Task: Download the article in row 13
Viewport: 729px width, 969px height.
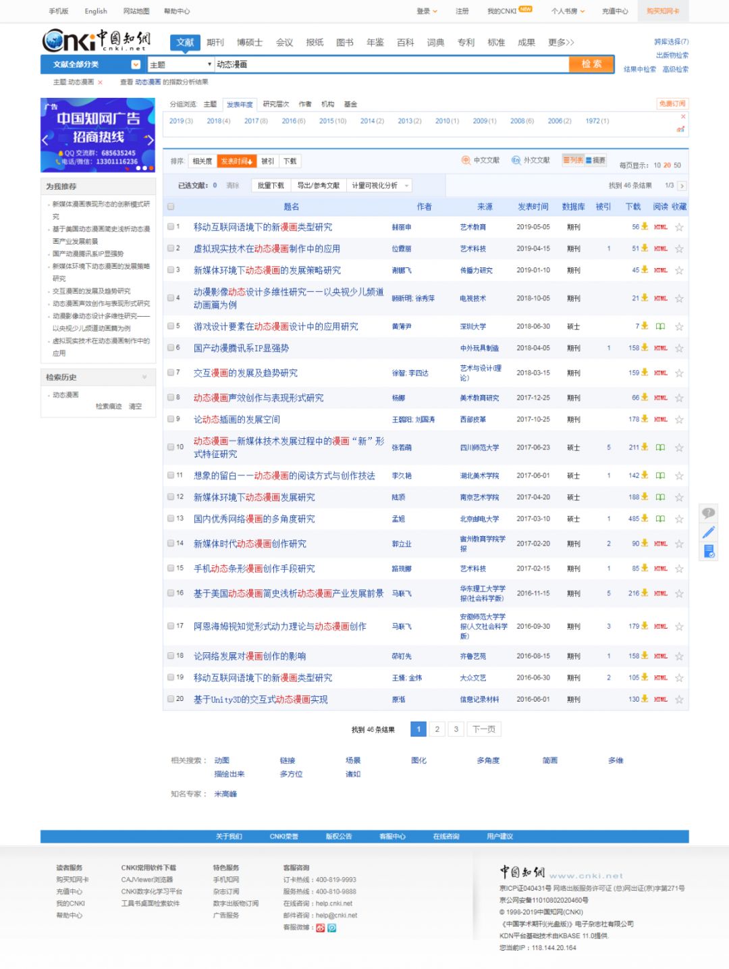Action: pos(645,519)
